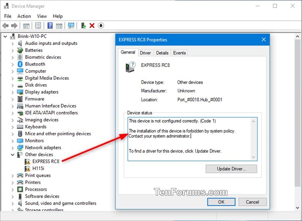The width and height of the screenshot is (302, 221).
Task: Click the Update Driver... button
Action: coord(231,169)
